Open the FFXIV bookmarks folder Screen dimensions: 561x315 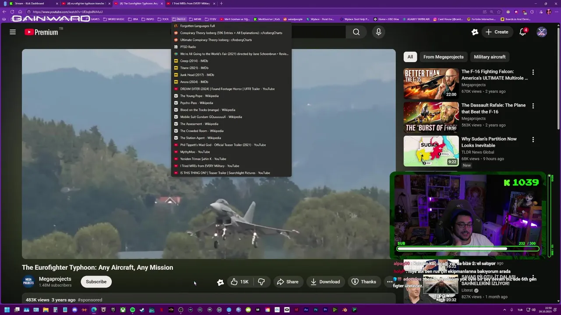click(210, 19)
